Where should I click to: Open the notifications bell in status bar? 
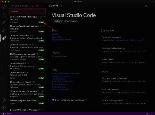[x=152, y=113]
